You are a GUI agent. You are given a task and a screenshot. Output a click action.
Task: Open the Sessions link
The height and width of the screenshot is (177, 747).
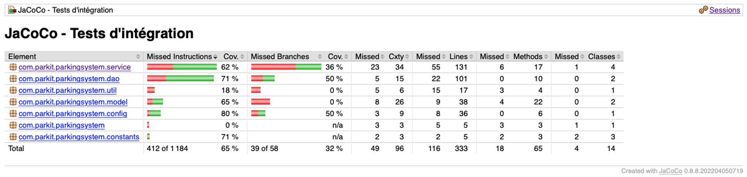724,10
